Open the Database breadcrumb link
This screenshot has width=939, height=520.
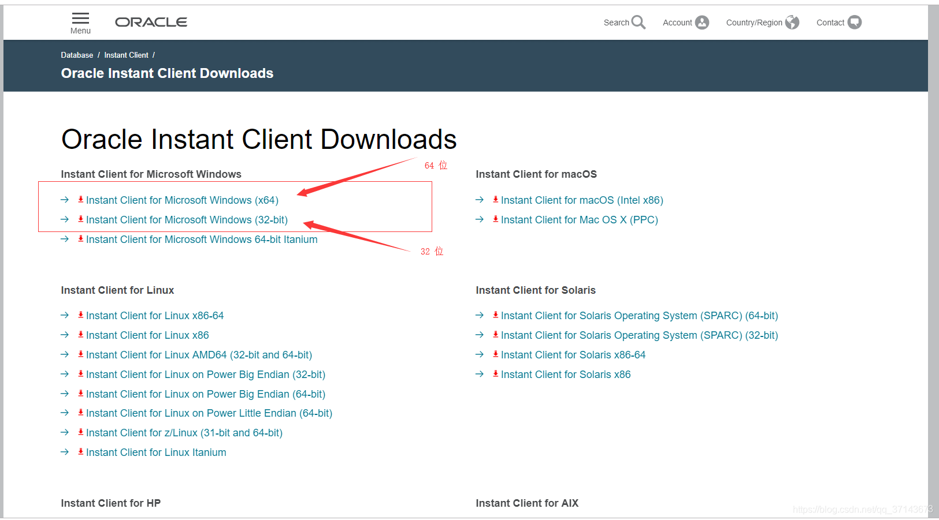(x=77, y=55)
